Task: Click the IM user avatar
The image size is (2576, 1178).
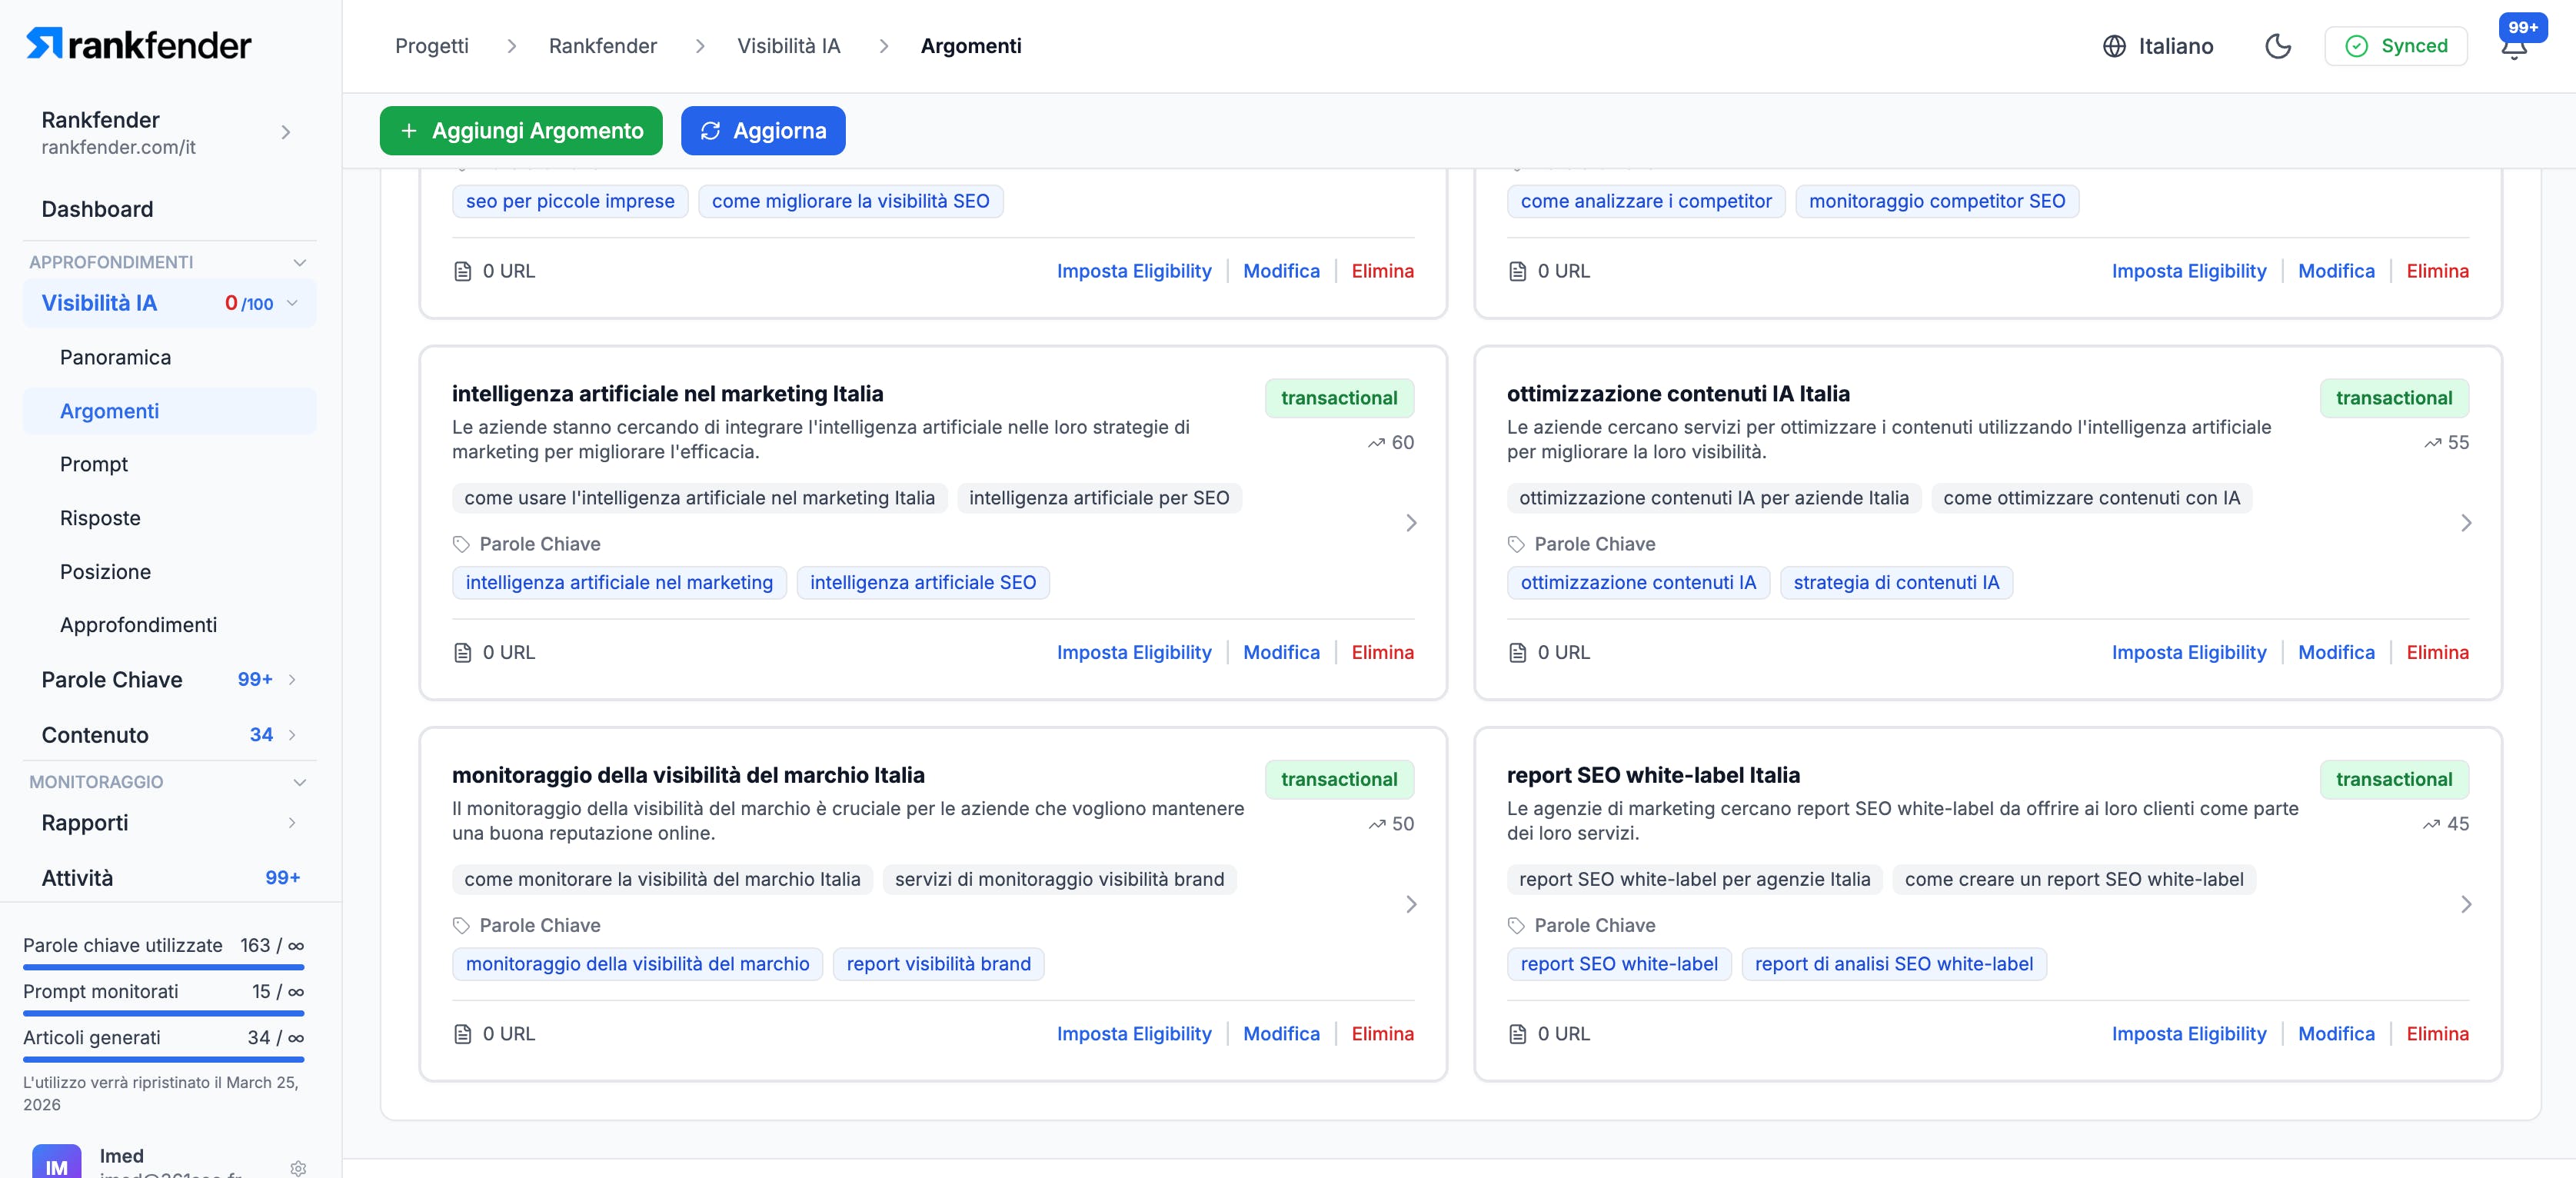Action: [56, 1164]
